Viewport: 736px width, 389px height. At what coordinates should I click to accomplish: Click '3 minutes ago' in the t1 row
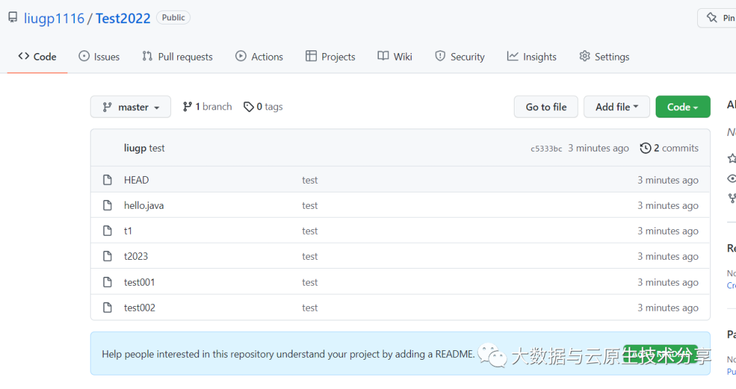pyautogui.click(x=668, y=231)
